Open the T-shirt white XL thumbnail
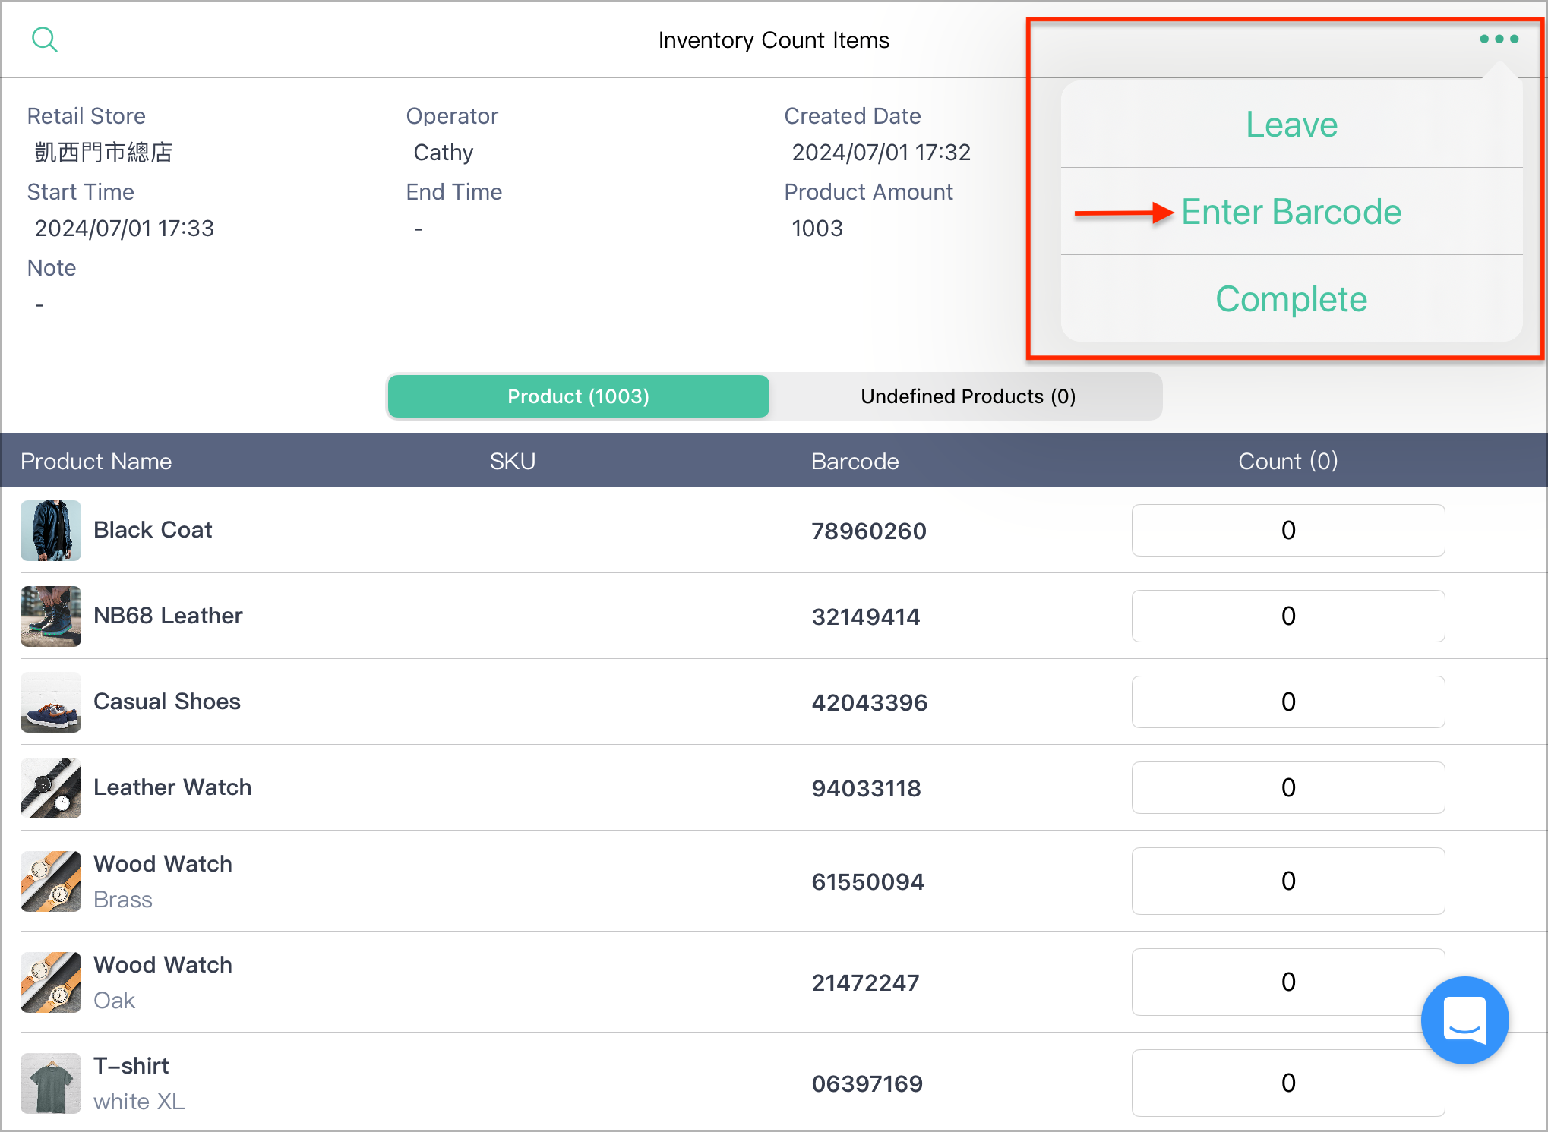Screen dimensions: 1548x1132 coord(51,1083)
